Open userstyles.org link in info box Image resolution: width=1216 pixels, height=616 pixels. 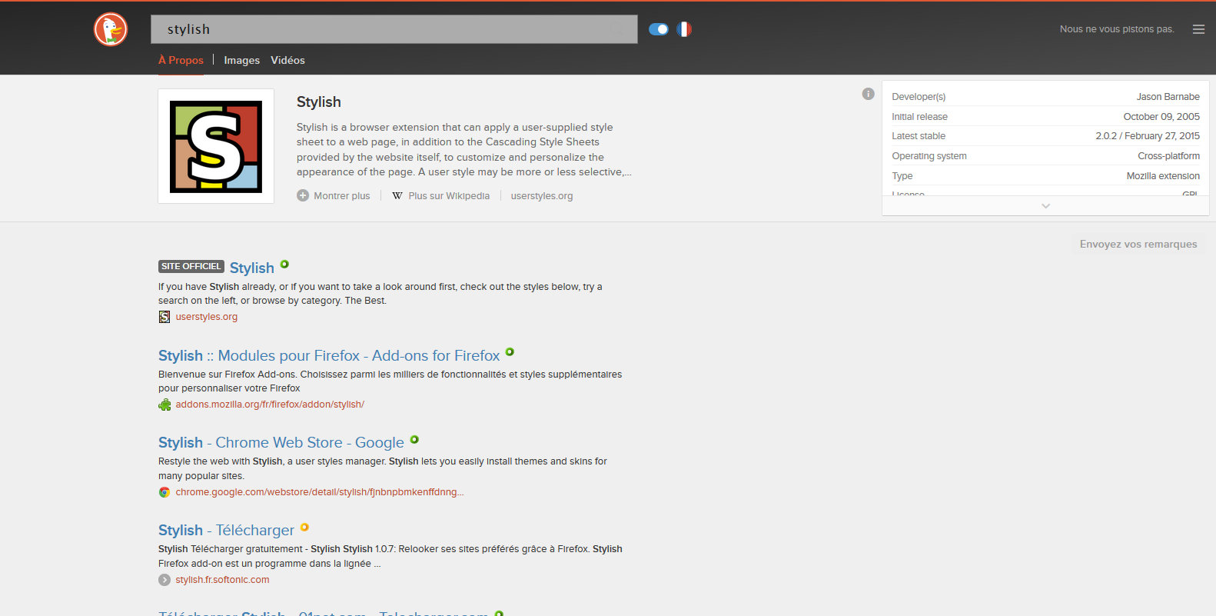542,196
